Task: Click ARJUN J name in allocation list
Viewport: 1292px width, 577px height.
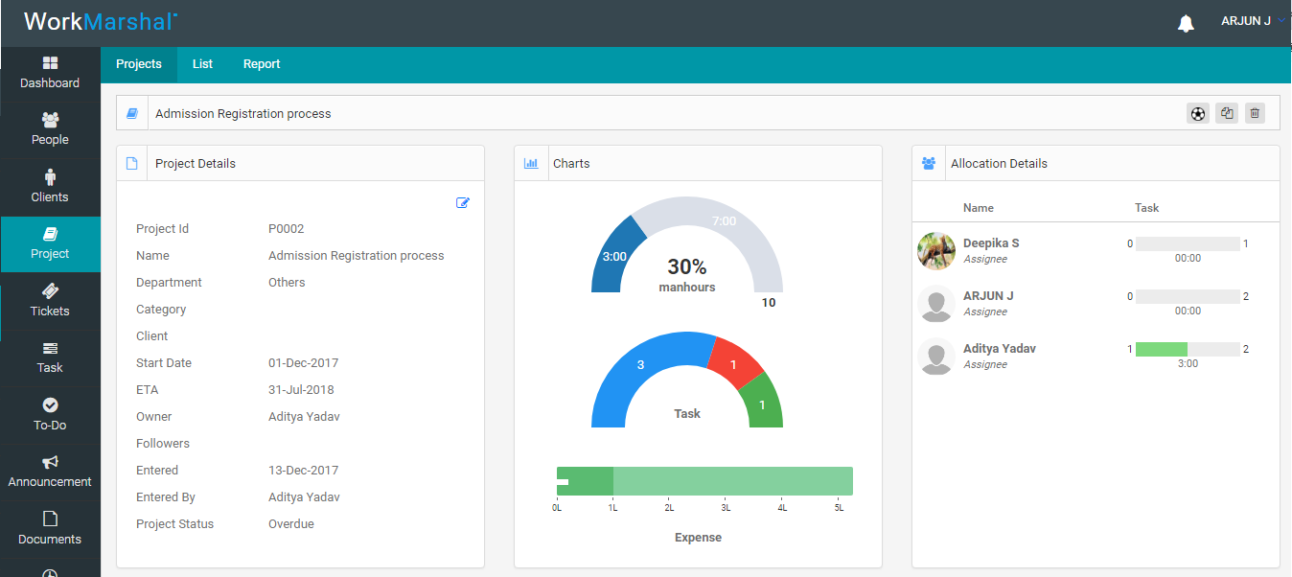Action: [988, 296]
